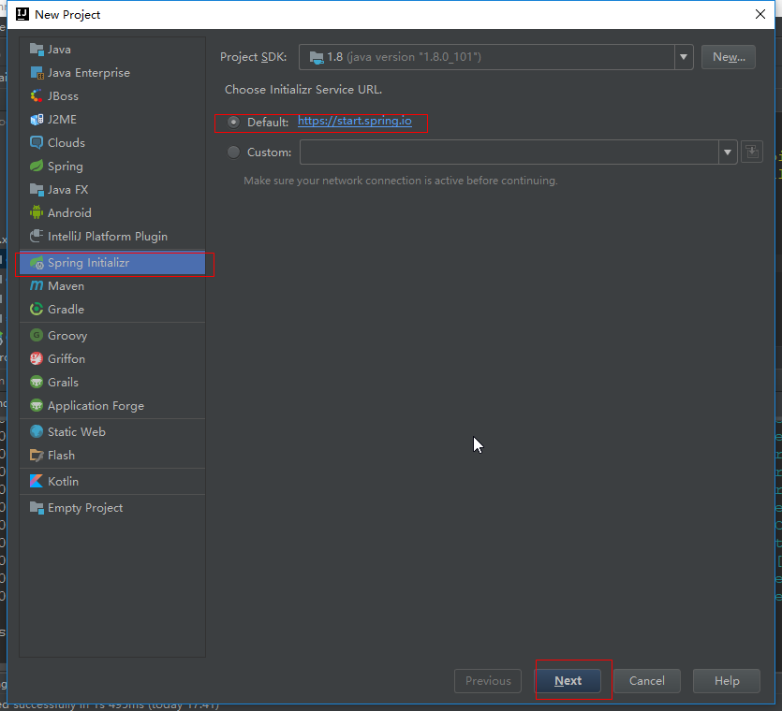
Task: Select IntelliJ Platform Plugin label
Action: pyautogui.click(x=108, y=237)
